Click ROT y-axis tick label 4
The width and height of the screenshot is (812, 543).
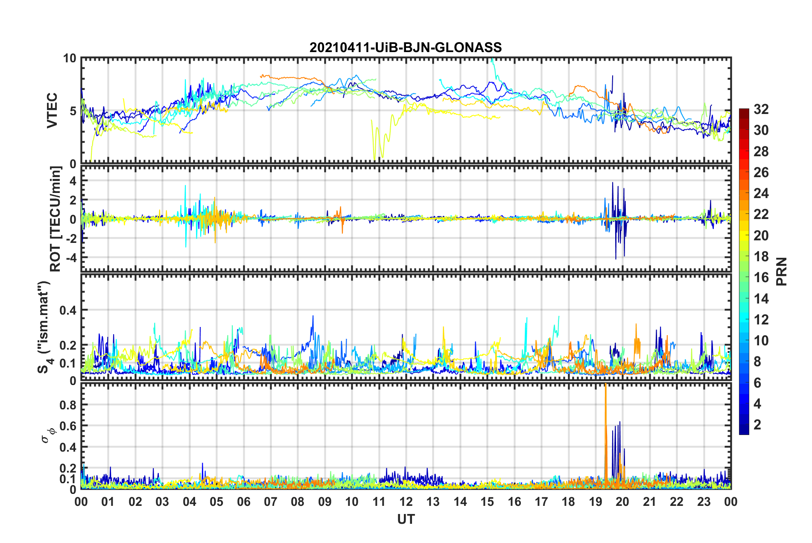pyautogui.click(x=73, y=181)
